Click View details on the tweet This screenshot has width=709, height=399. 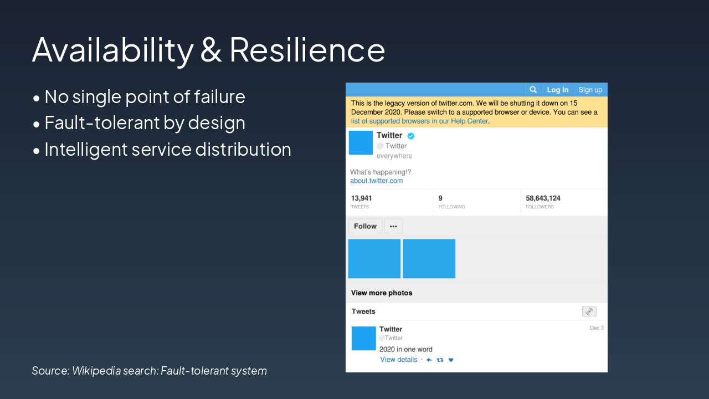(398, 360)
